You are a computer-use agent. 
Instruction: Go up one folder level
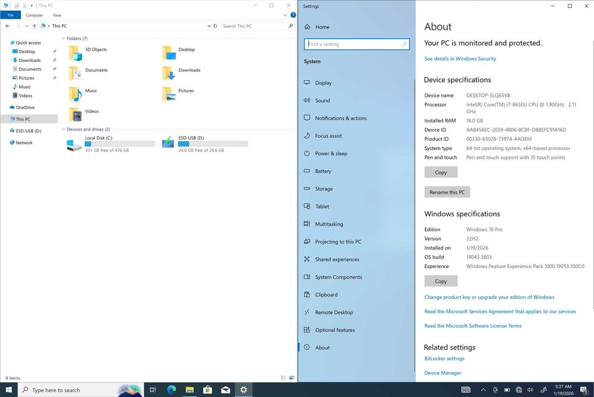coord(34,26)
